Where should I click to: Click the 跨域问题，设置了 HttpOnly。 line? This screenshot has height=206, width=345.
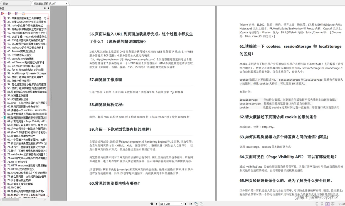click(257, 127)
